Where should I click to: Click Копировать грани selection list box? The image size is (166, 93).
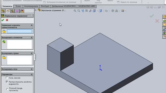19,60
